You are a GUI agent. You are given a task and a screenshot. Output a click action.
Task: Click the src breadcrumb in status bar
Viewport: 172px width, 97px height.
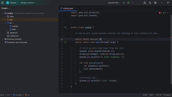click(9, 95)
